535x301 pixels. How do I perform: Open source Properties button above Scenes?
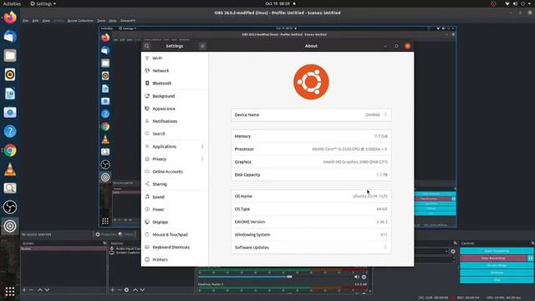click(106, 234)
